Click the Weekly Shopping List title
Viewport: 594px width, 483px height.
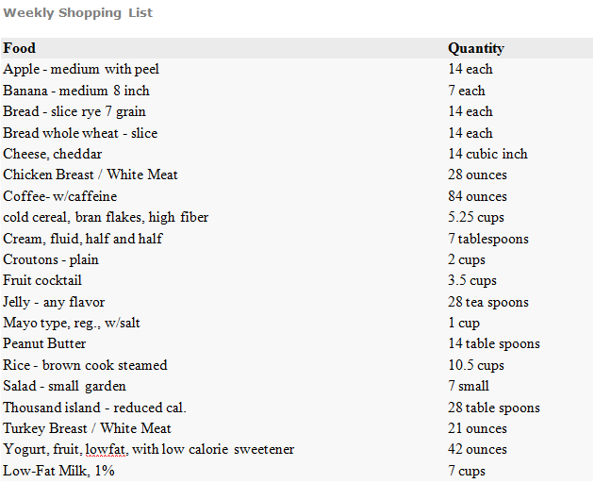click(77, 13)
